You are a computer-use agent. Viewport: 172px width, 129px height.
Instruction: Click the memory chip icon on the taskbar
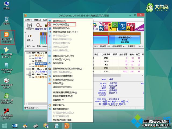click(x=36, y=126)
